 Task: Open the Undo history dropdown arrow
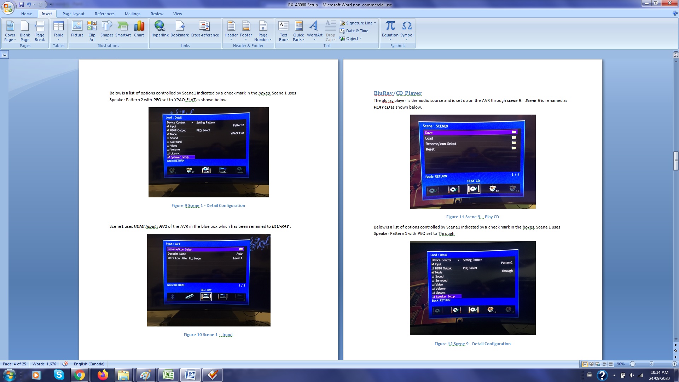[34, 5]
